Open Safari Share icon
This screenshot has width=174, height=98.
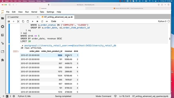point(162,5)
